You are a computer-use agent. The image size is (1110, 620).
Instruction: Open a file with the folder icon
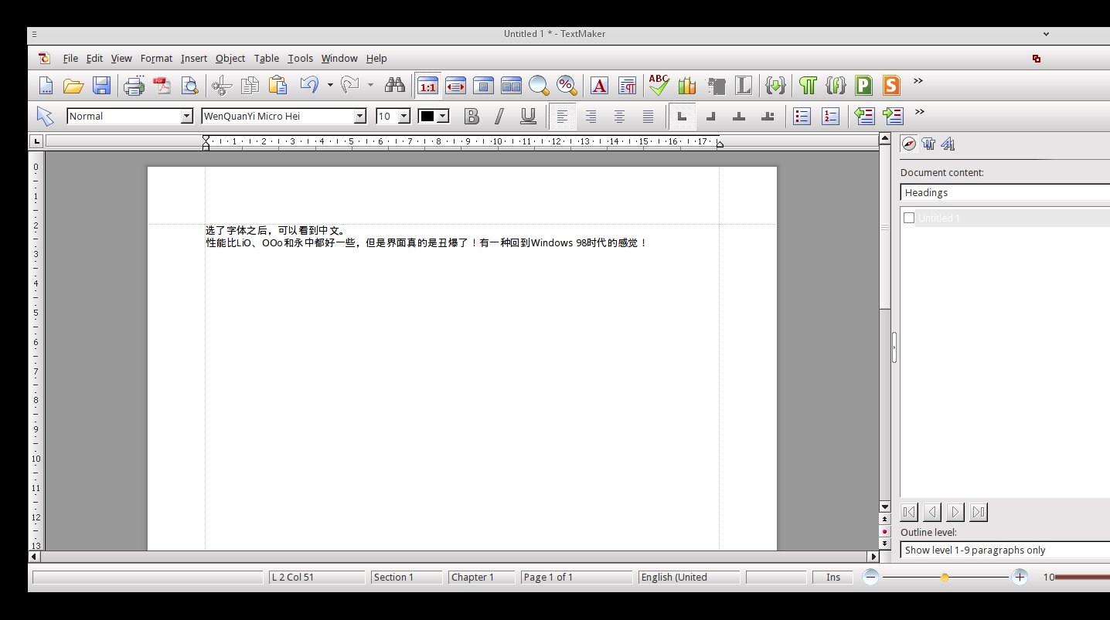(x=73, y=85)
